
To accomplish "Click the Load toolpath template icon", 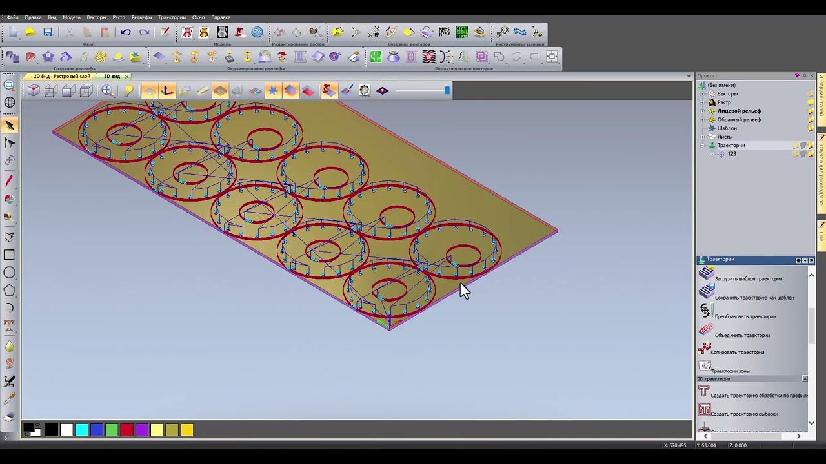I will click(706, 275).
